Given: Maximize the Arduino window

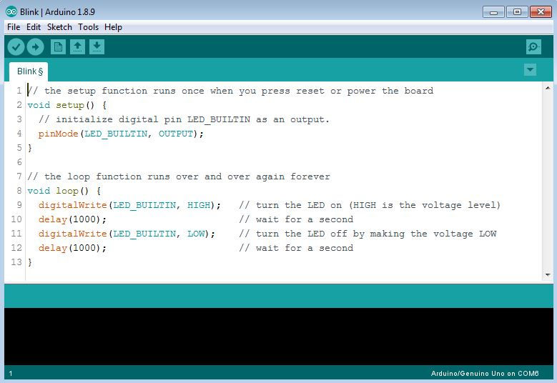Looking at the screenshot, I should [517, 12].
